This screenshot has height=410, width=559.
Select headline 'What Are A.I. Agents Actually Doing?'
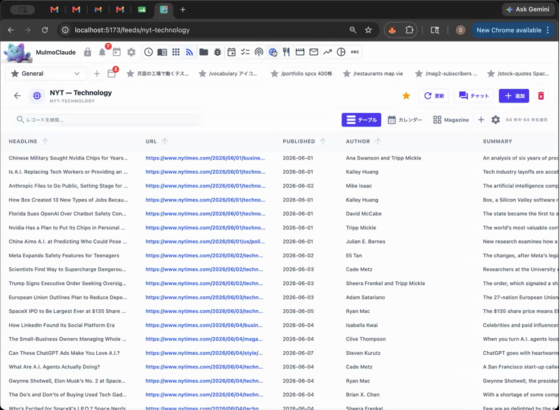click(x=54, y=367)
